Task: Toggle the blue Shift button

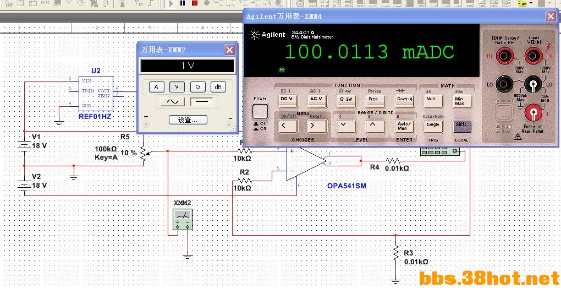Action: [x=461, y=127]
